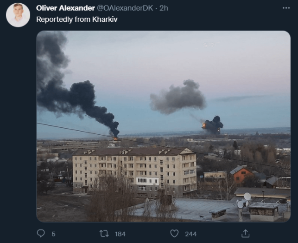The height and width of the screenshot is (243, 298).
Task: Click the reply count number 5
Action: 54,234
